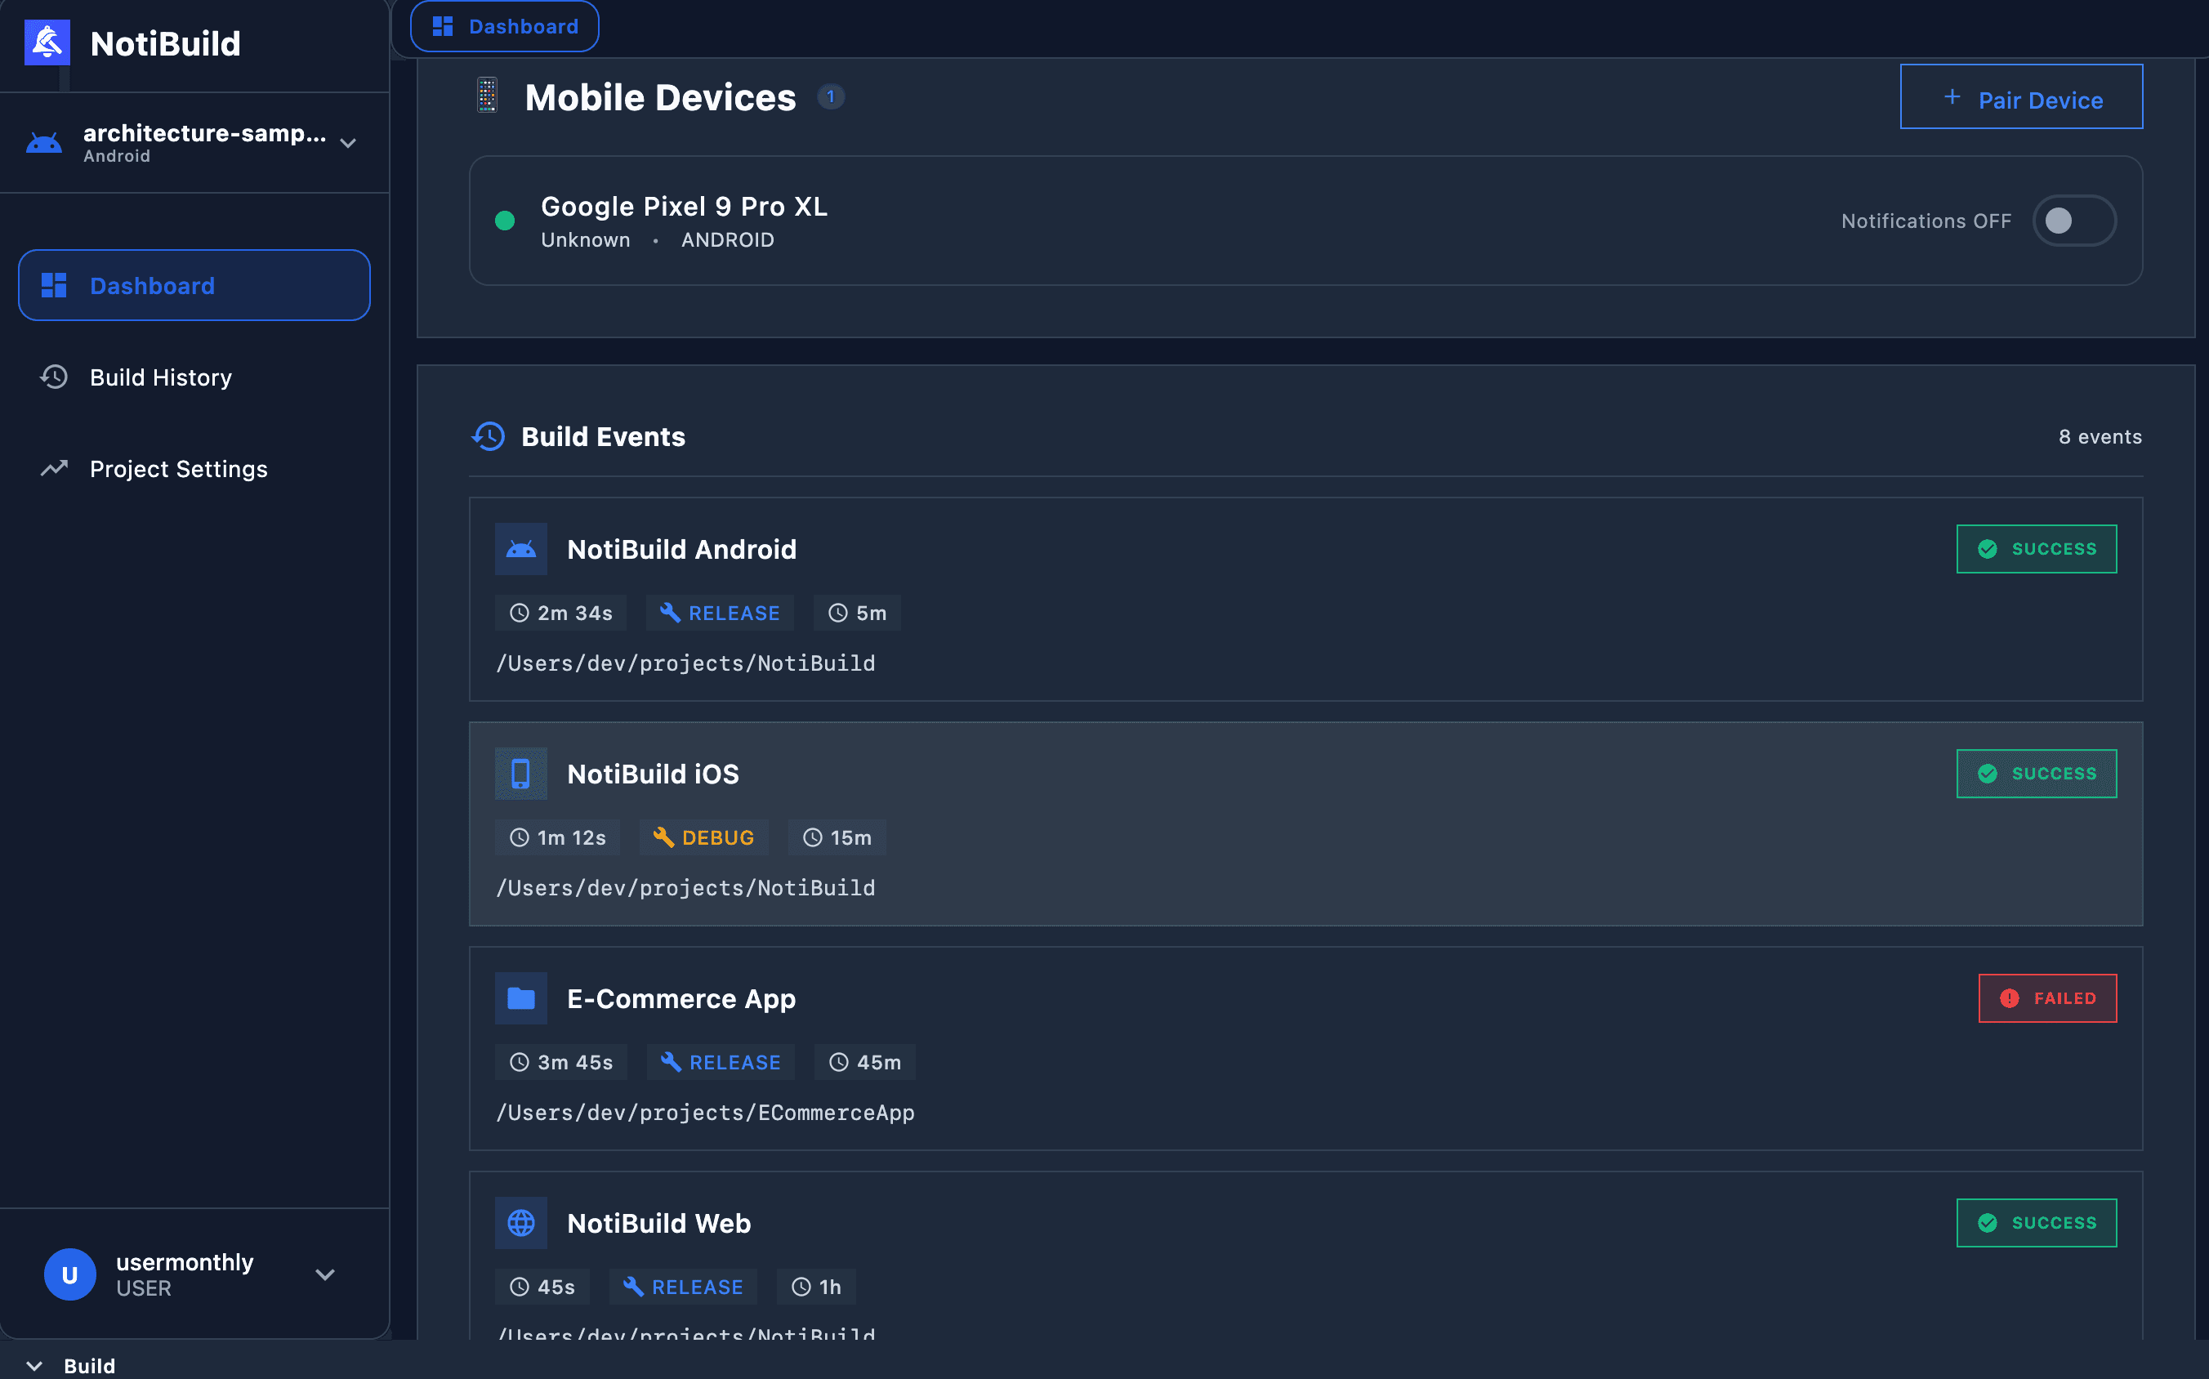2209x1379 pixels.
Task: Click the FAILED badge on E-Commerce App
Action: [2047, 997]
